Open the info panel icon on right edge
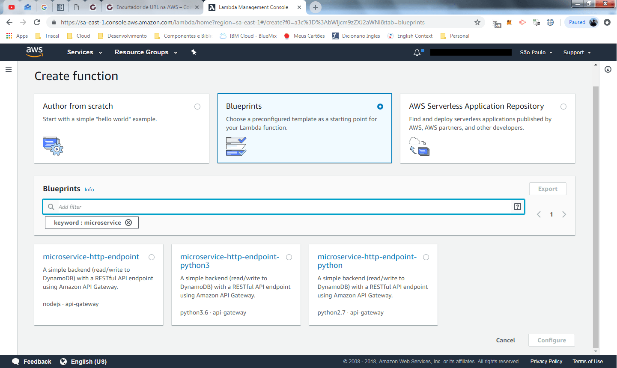This screenshot has height=368, width=617. pos(608,69)
